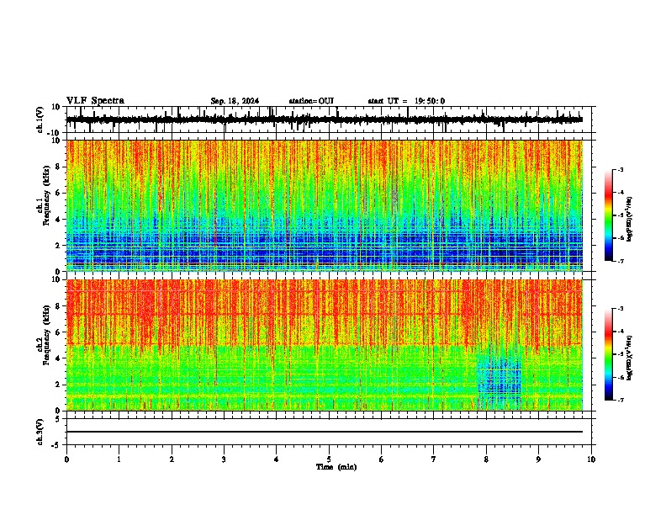666x515 pixels.
Task: Click the 'Time (min)' axis title
Action: [x=336, y=467]
